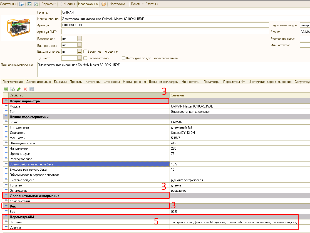Toggle the 'Весовой товар' checkbox
The height and width of the screenshot is (233, 310).
pyautogui.click(x=85, y=58)
